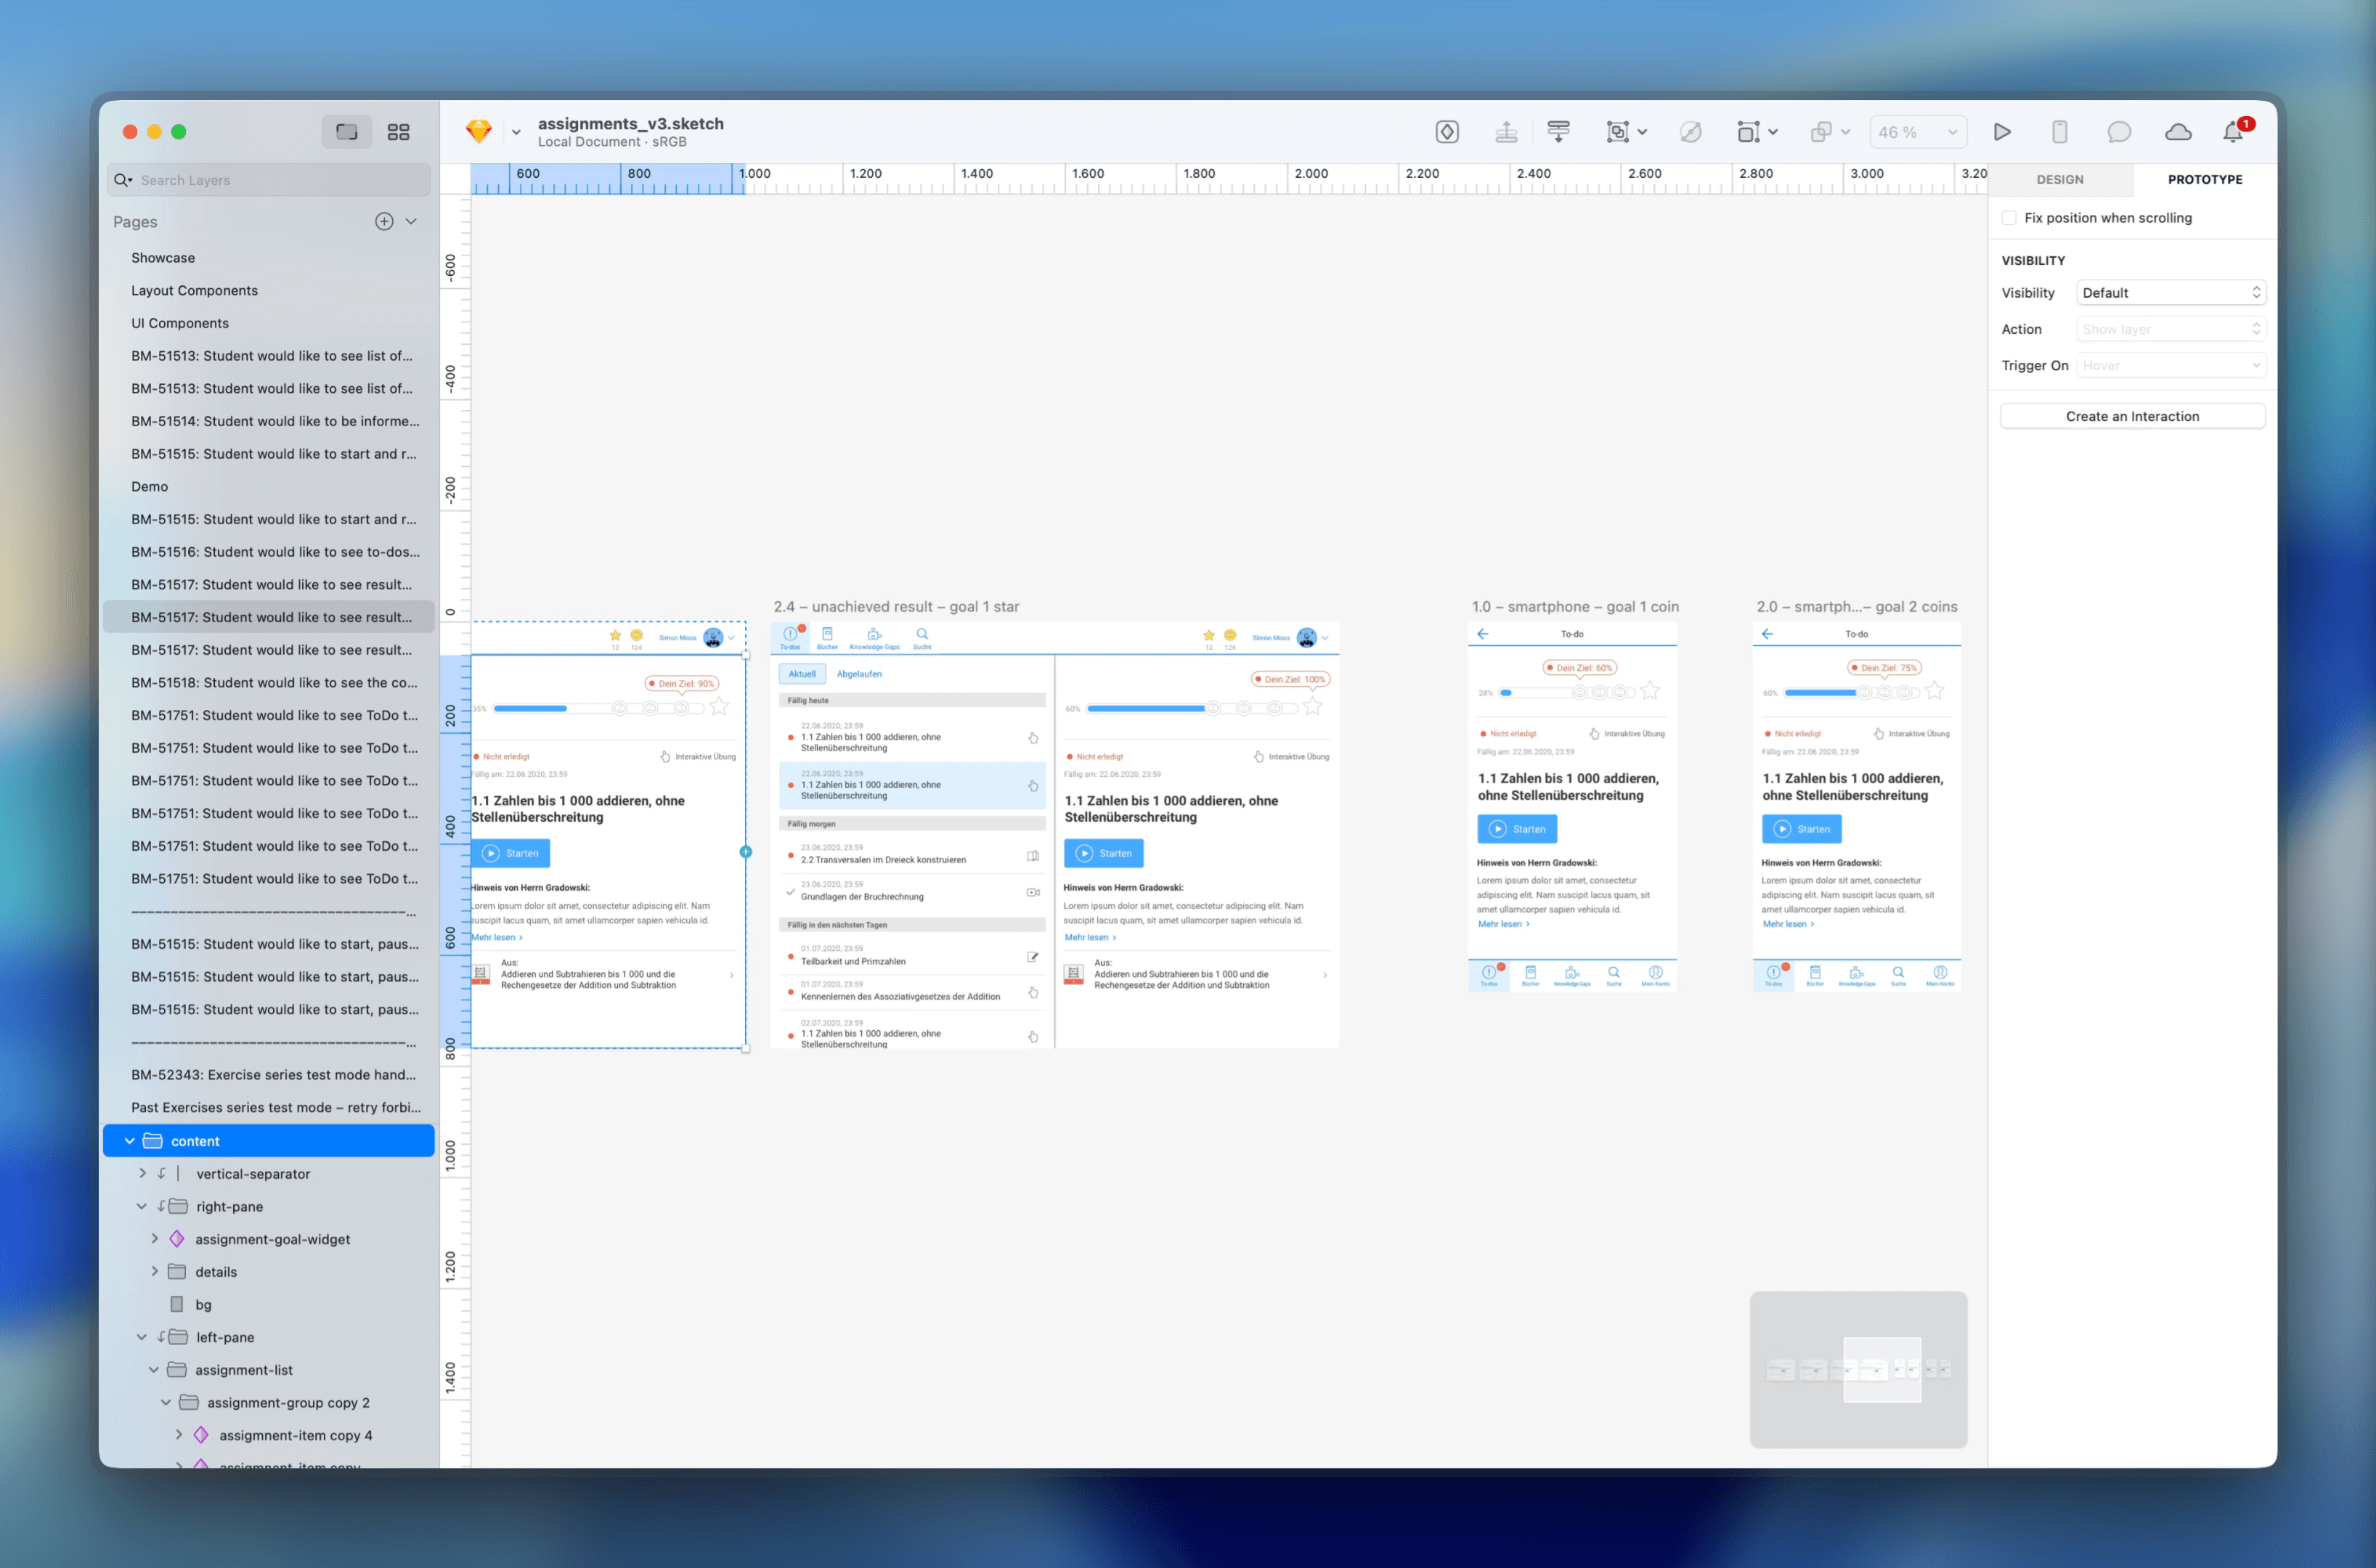Screen dimensions: 2376x1568
Task: Collapse the content group in layer list
Action: click(x=129, y=1141)
